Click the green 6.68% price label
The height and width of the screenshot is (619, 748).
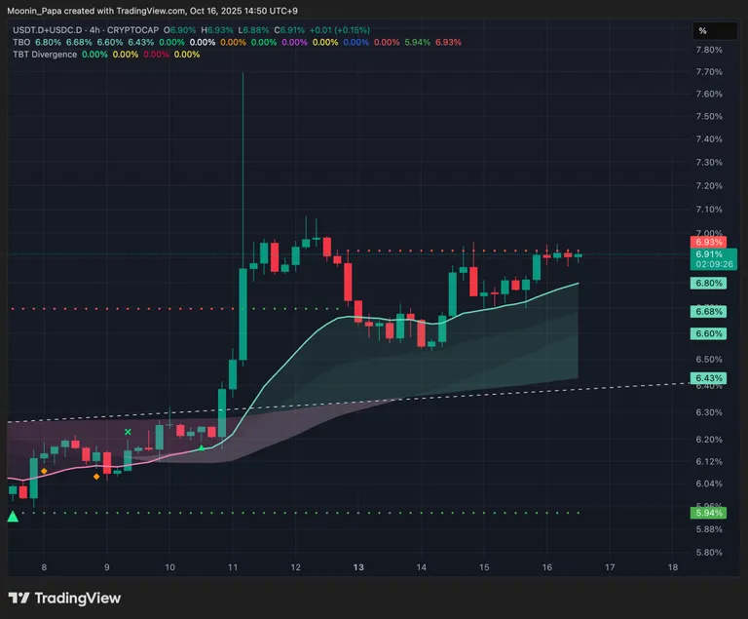[708, 311]
